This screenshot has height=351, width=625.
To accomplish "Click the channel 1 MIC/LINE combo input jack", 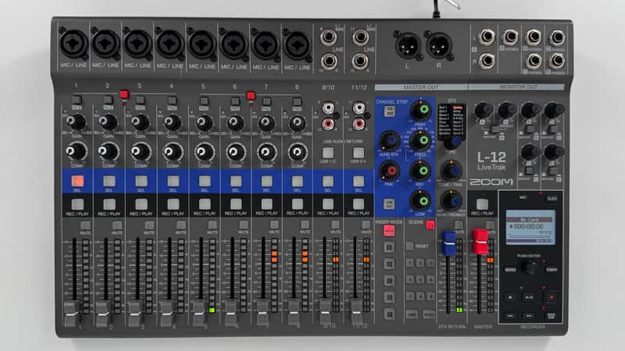I will 73,43.
